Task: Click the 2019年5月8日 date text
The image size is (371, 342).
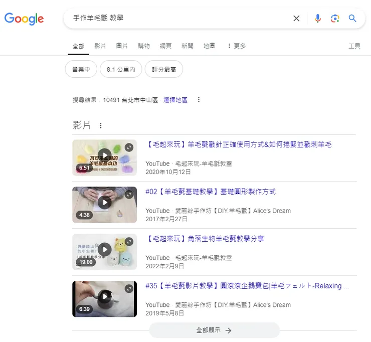Action: [x=164, y=313]
